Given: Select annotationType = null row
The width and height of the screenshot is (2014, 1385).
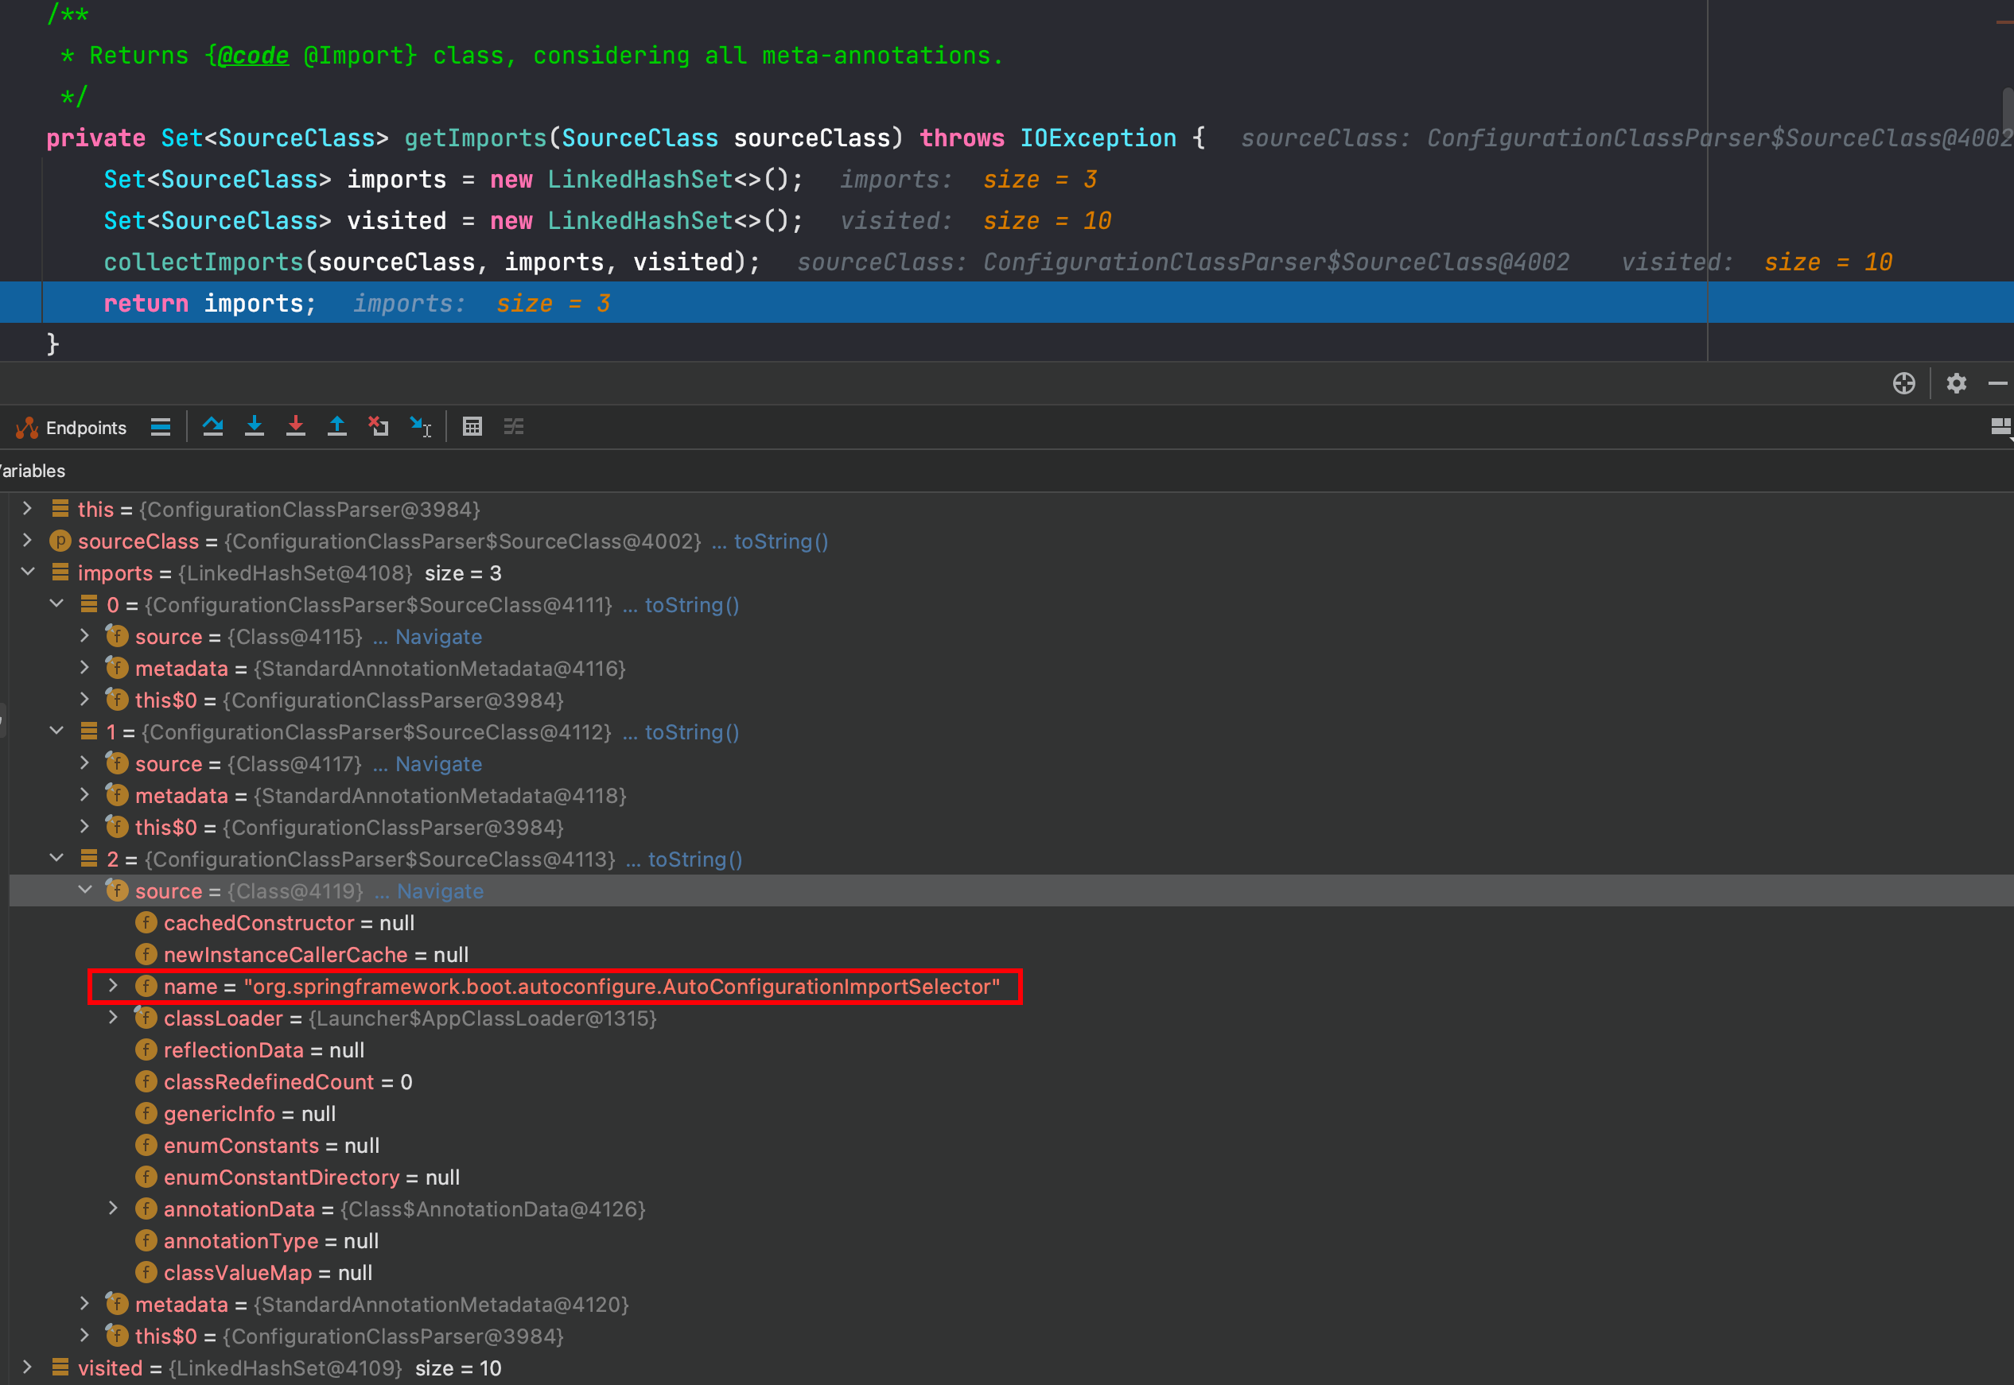Looking at the screenshot, I should point(1011,1241).
